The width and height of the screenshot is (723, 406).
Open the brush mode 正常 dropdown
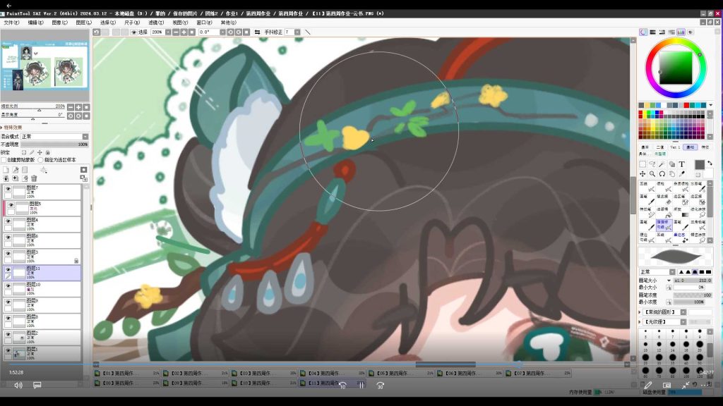[x=672, y=272]
